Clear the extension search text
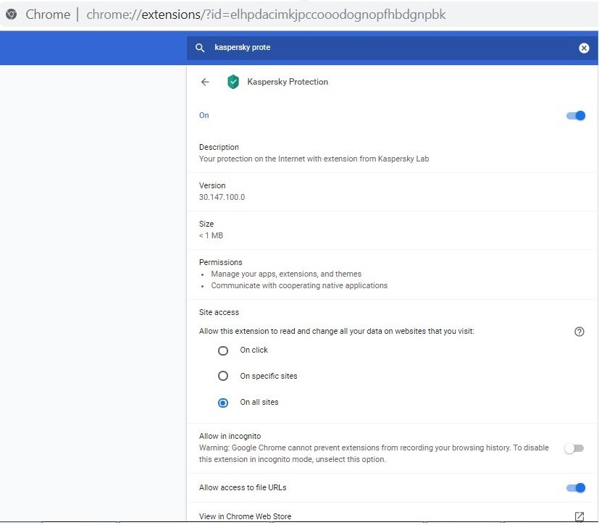 pos(584,48)
